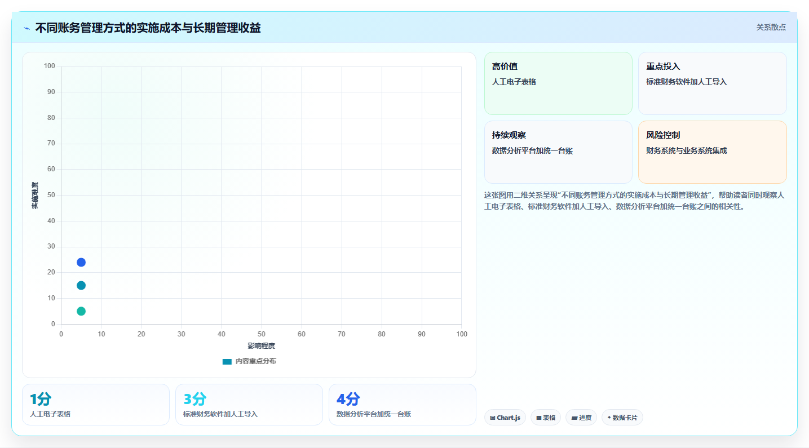Click the 进度 tag
The image size is (809, 448).
pyautogui.click(x=581, y=418)
